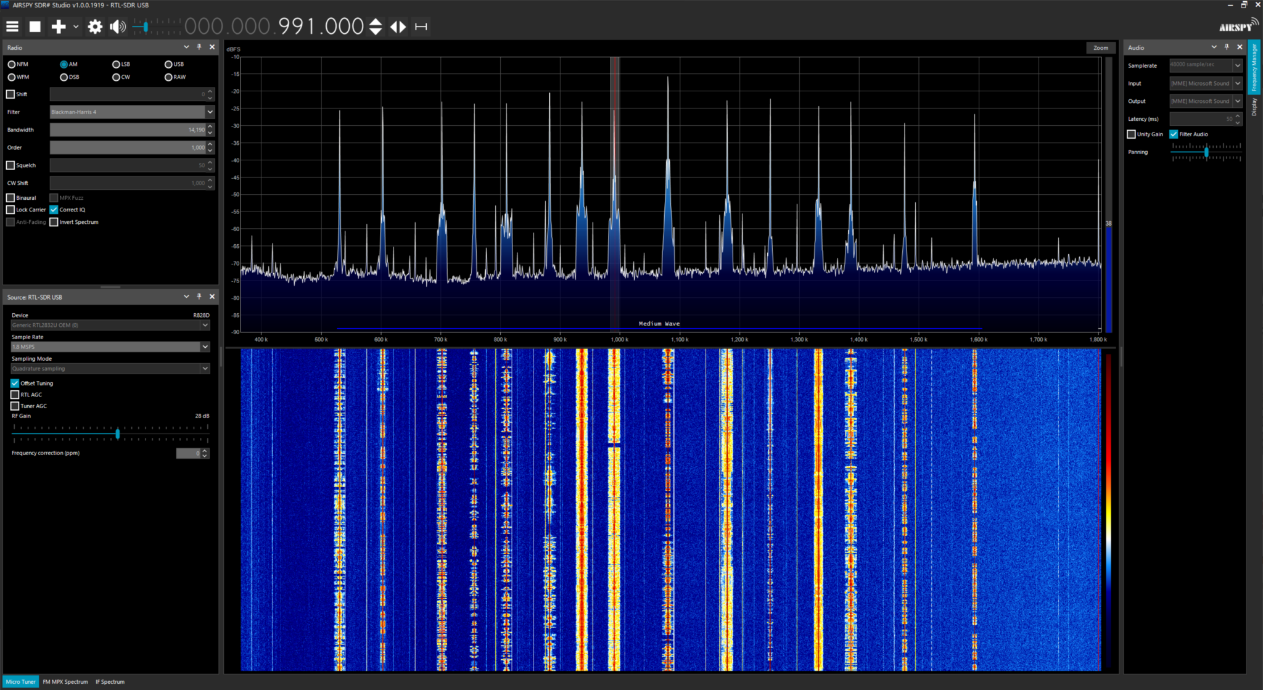Click the Zoom button above the spectrum
1263x690 pixels.
click(x=1101, y=47)
